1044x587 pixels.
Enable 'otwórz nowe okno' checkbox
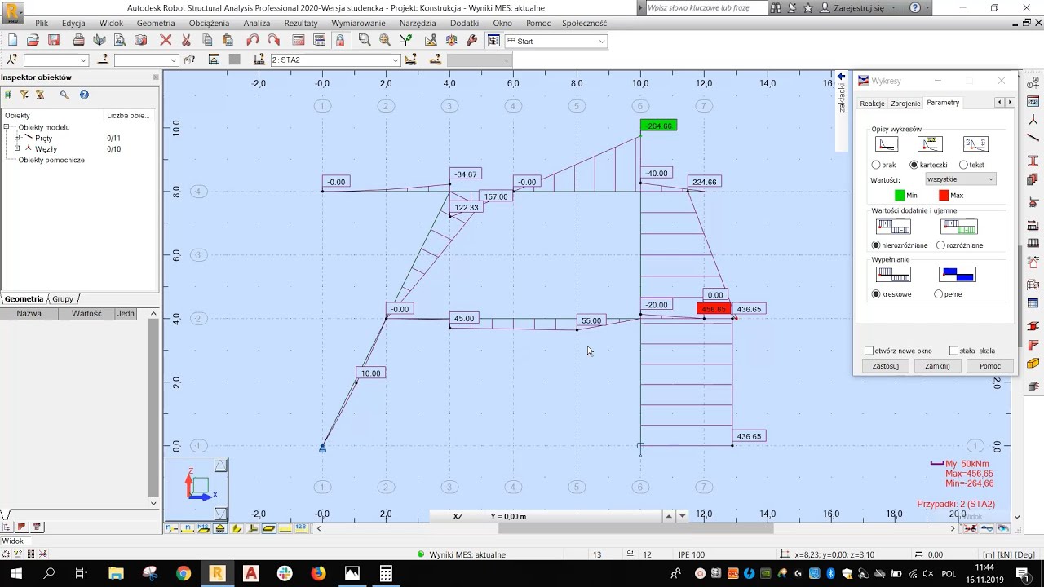898,351
